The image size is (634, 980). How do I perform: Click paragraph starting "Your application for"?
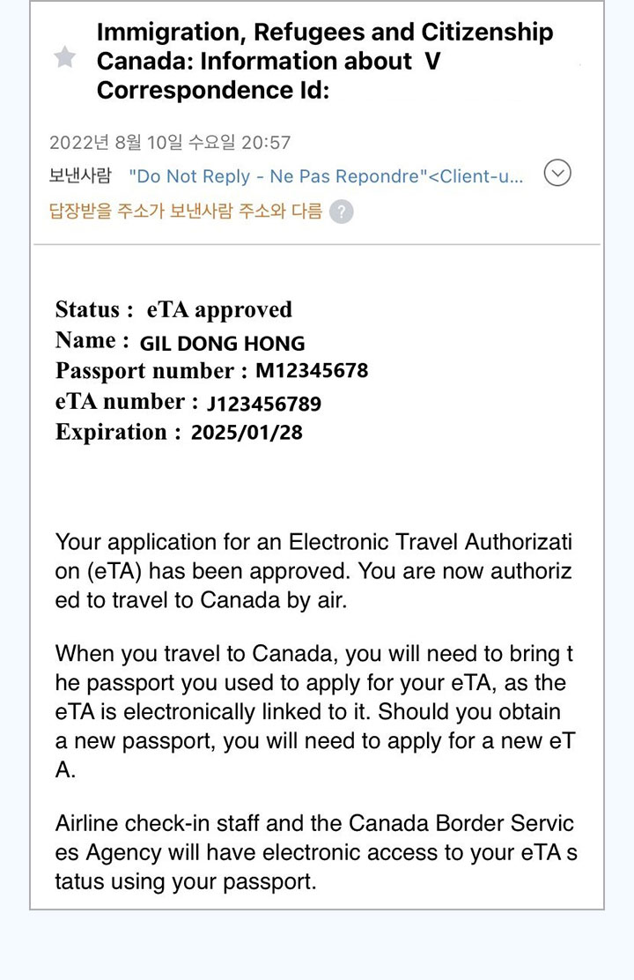point(313,571)
